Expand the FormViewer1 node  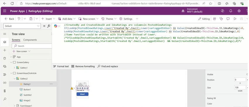[14, 106]
